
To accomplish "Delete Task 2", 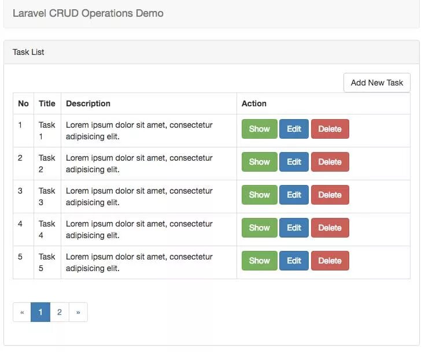I will [330, 162].
